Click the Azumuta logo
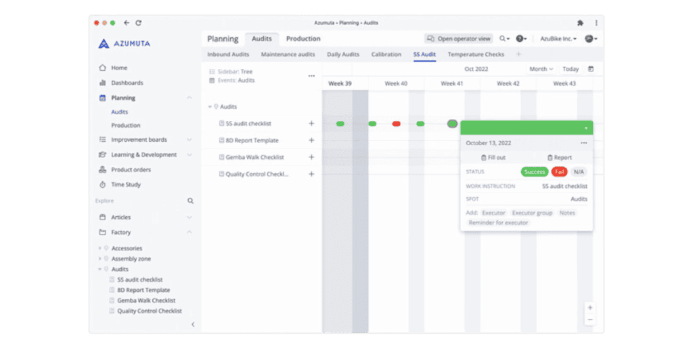The height and width of the screenshot is (362, 693). (x=125, y=43)
